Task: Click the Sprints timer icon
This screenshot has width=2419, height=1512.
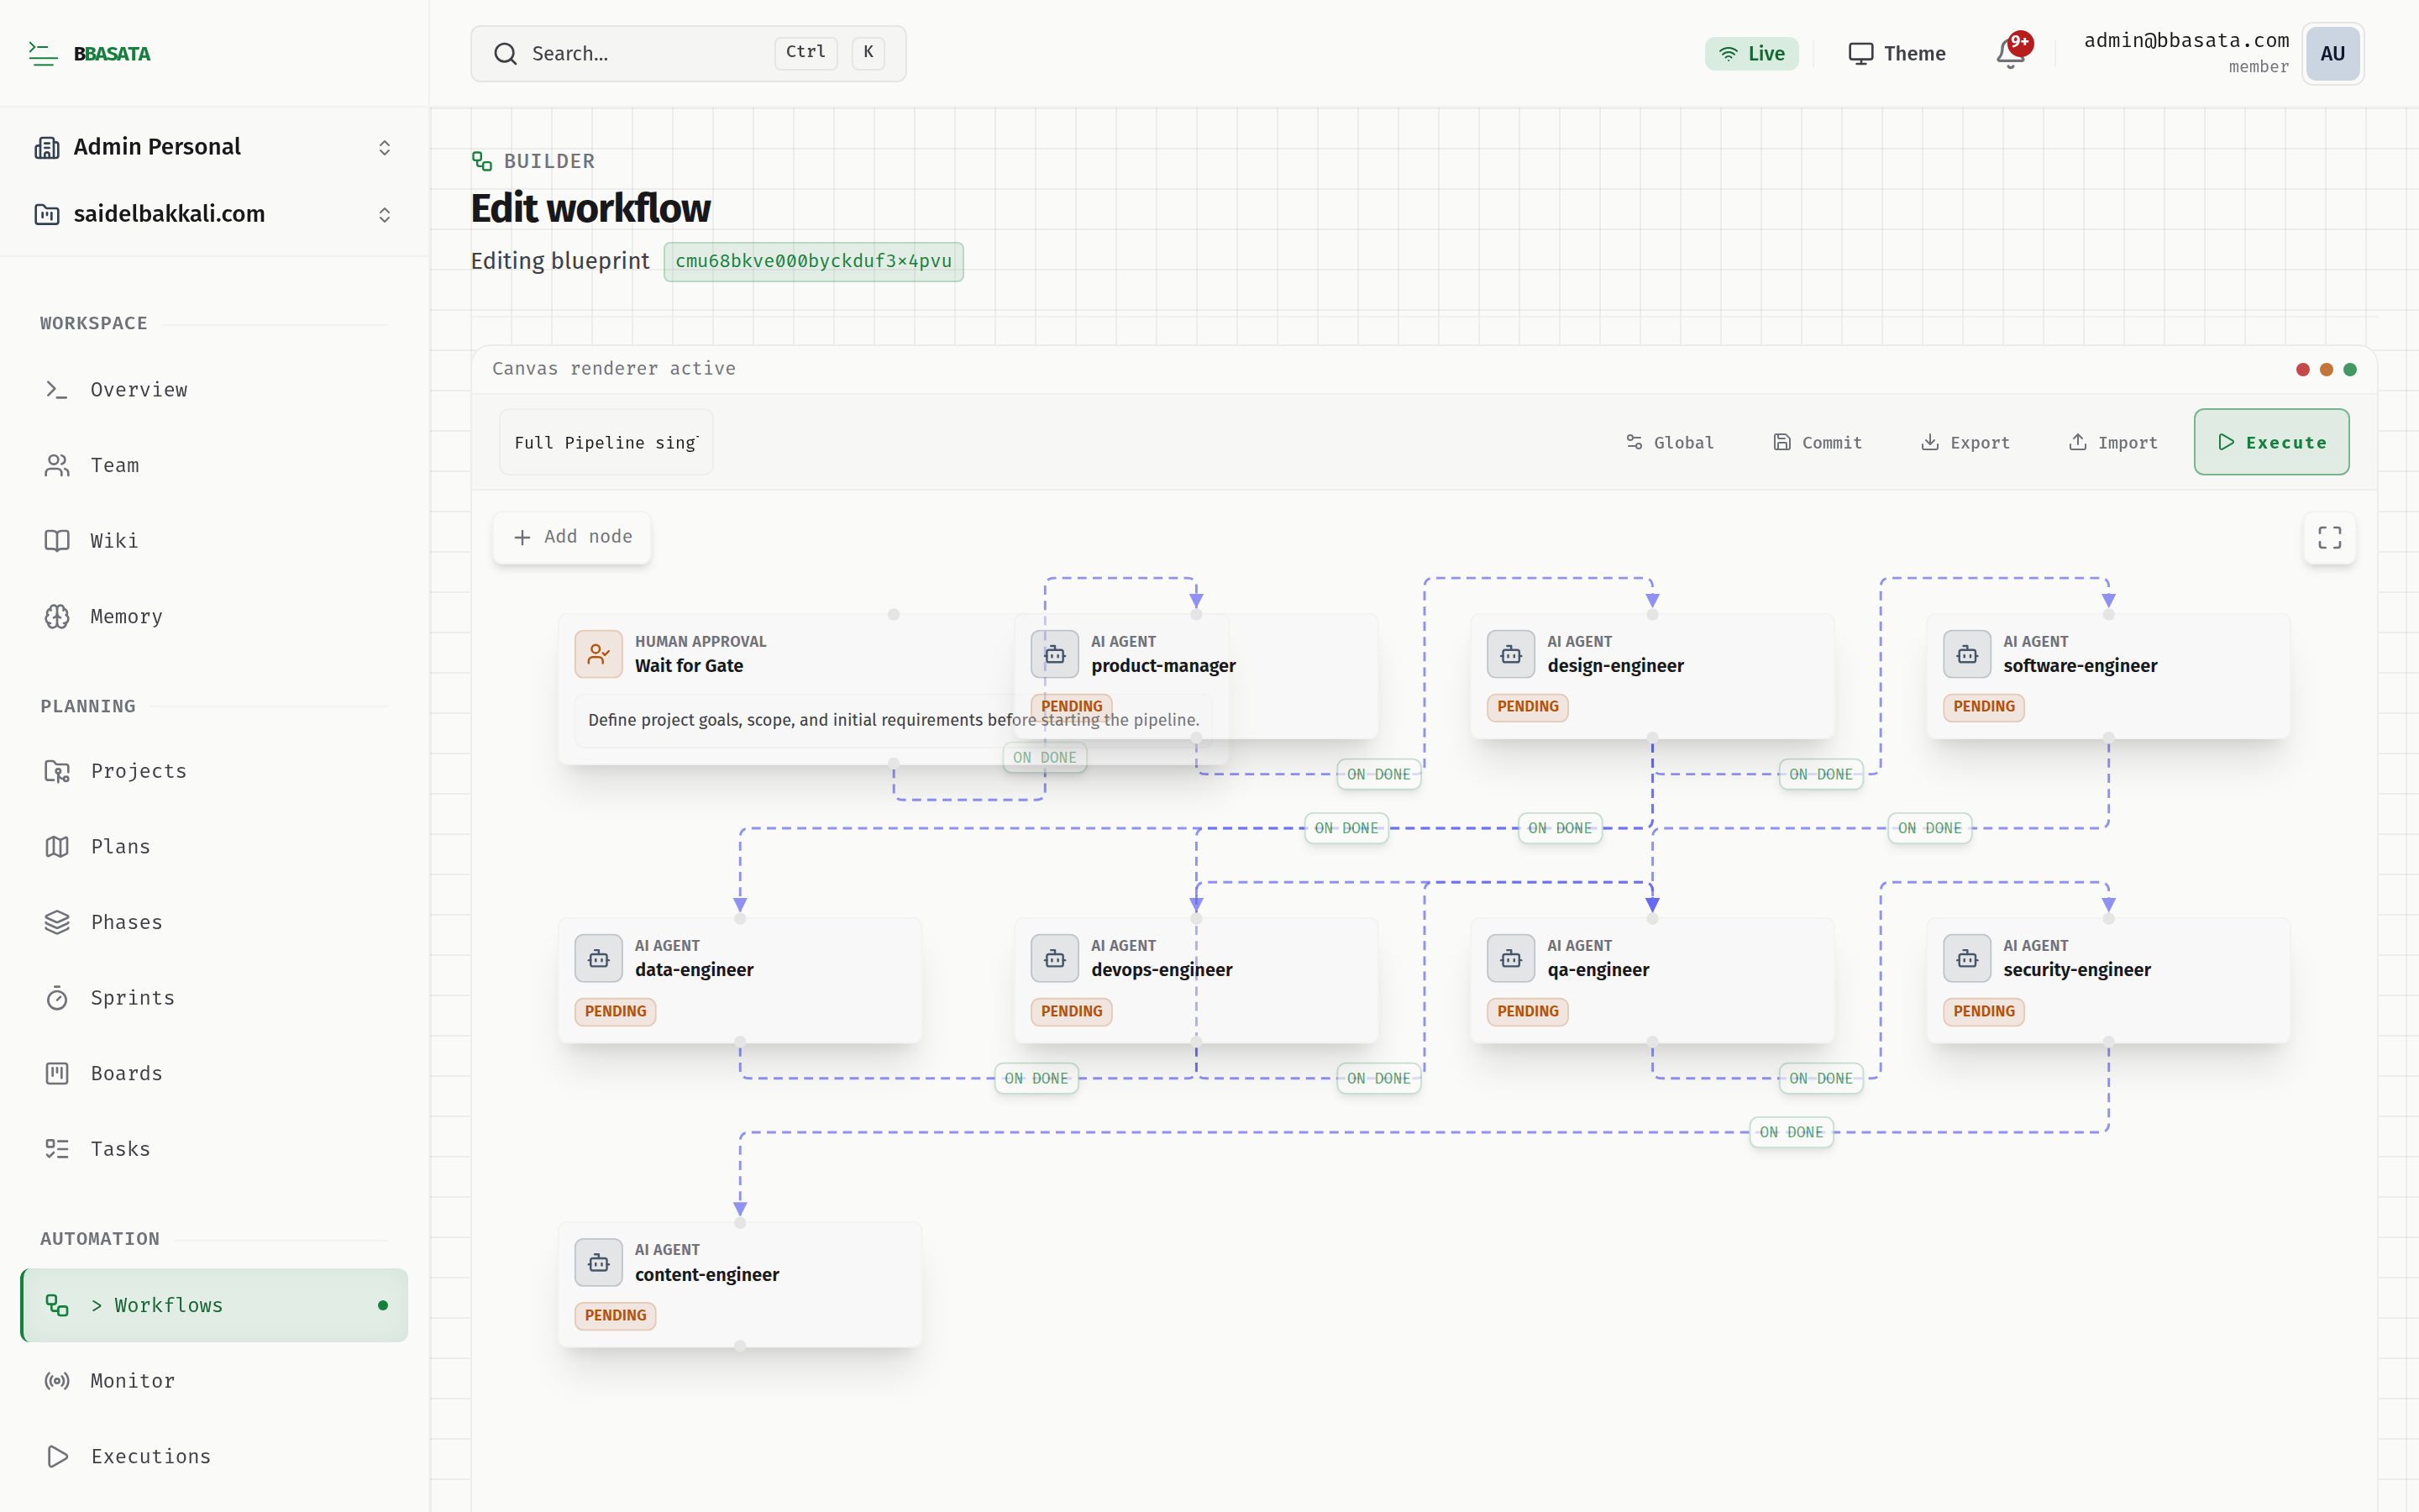Action: coord(57,998)
